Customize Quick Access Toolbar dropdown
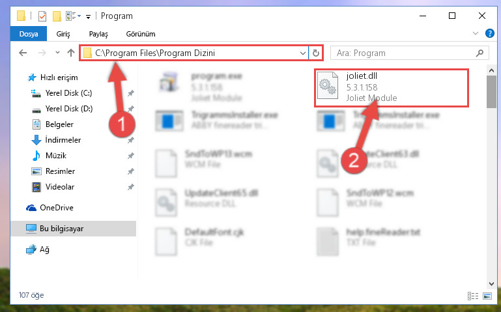 click(88, 16)
